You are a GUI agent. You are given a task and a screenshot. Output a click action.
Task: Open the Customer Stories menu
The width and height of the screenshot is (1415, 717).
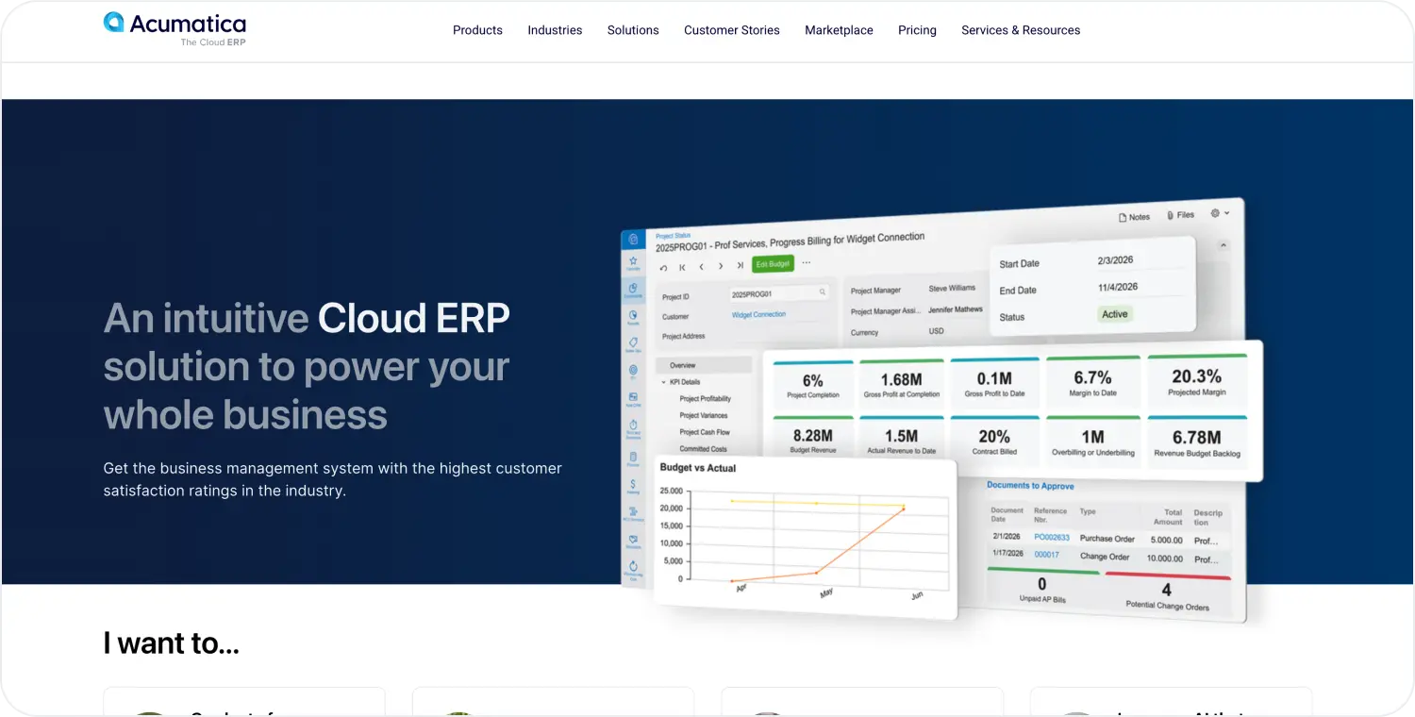[732, 30]
